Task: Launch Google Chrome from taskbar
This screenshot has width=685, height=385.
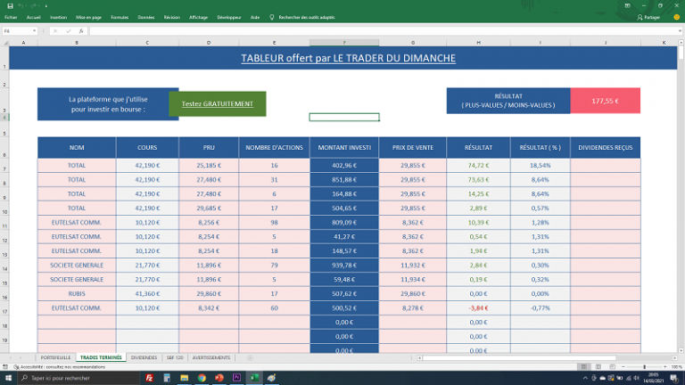Action: coord(202,378)
